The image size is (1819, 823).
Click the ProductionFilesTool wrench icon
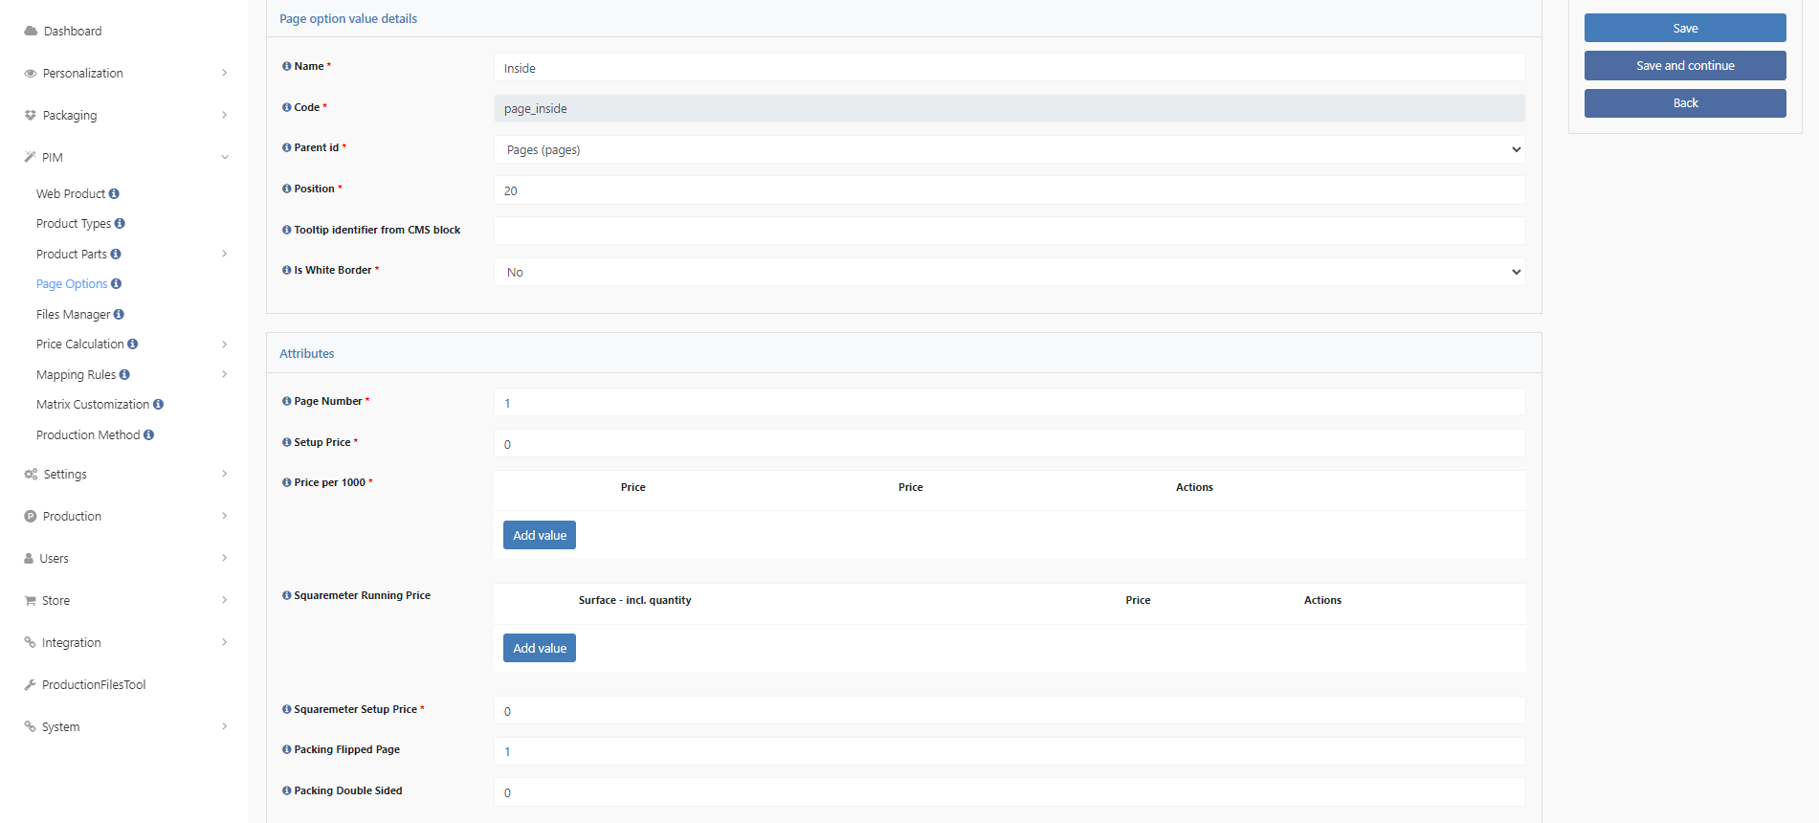(31, 684)
